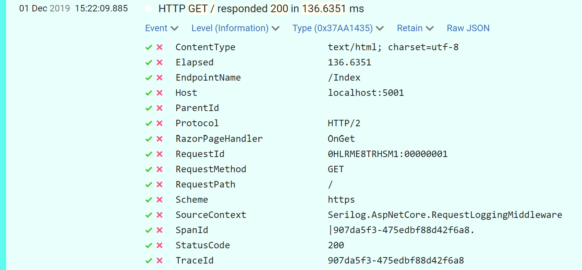
Task: Click red X beside Scheme property
Action: pos(160,200)
